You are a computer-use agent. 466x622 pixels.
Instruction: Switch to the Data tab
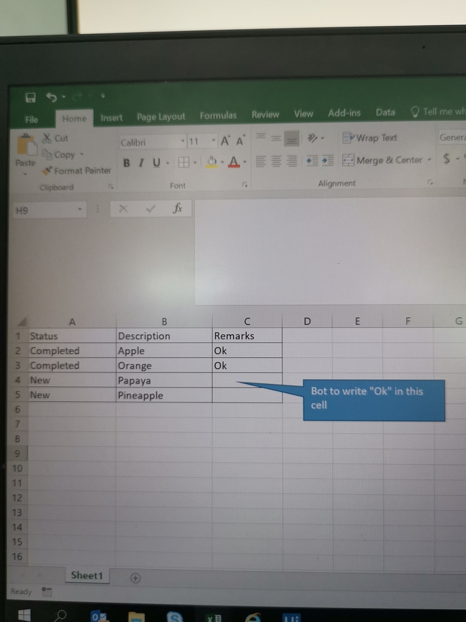[x=385, y=112]
